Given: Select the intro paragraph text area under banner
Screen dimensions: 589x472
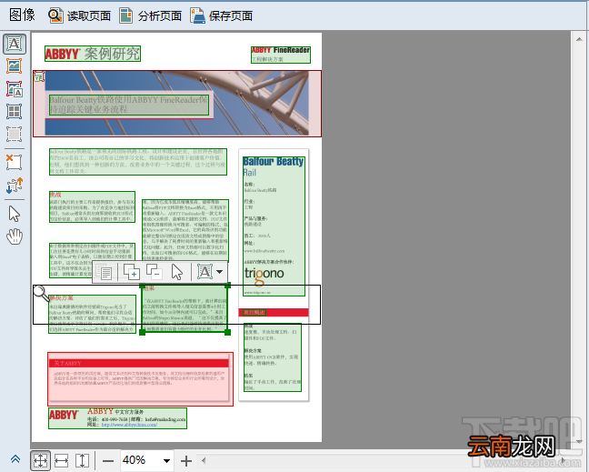Looking at the screenshot, I should pos(138,162).
